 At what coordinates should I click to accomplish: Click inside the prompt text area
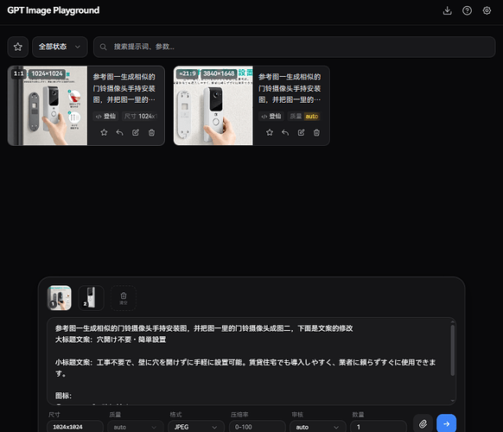pyautogui.click(x=251, y=361)
